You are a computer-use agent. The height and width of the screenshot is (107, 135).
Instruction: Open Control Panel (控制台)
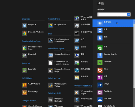[x=80, y=48]
